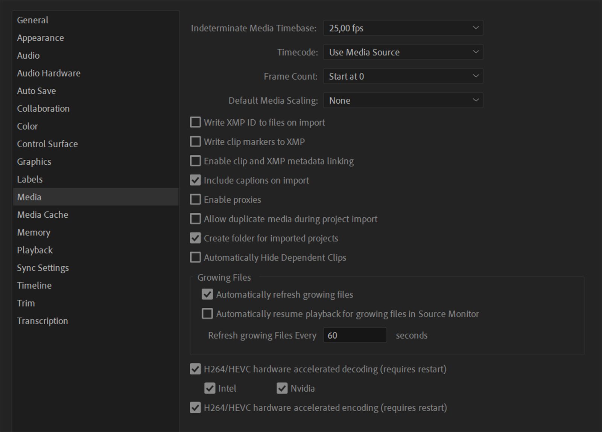Viewport: 602px width, 432px height.
Task: Tick the Enable proxies checkbox
Action: point(195,200)
